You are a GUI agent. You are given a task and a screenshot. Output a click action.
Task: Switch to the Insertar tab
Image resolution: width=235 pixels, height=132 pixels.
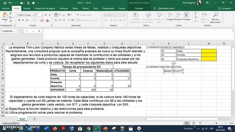27,8
